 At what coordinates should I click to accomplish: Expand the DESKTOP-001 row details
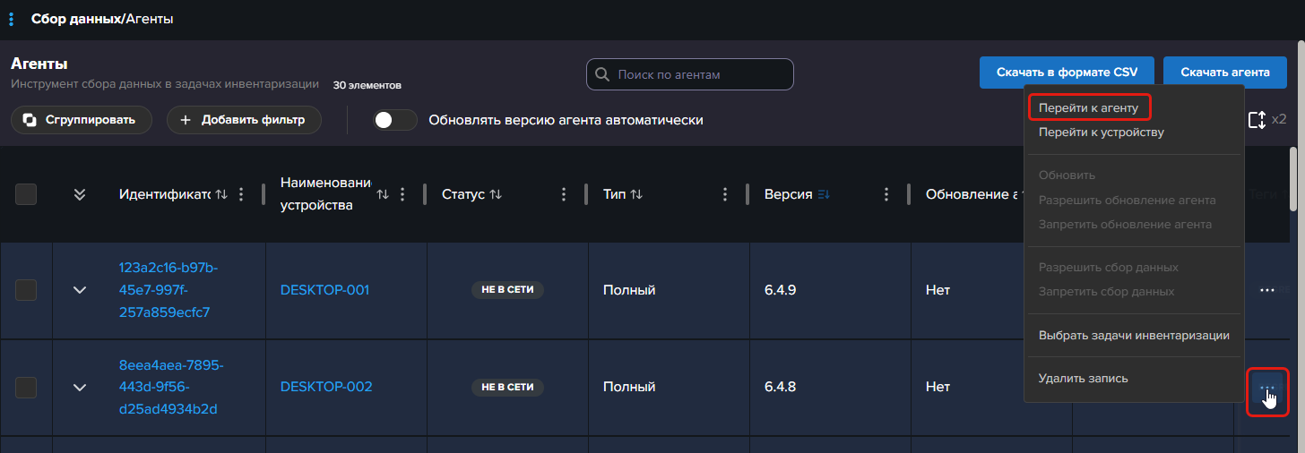click(80, 290)
